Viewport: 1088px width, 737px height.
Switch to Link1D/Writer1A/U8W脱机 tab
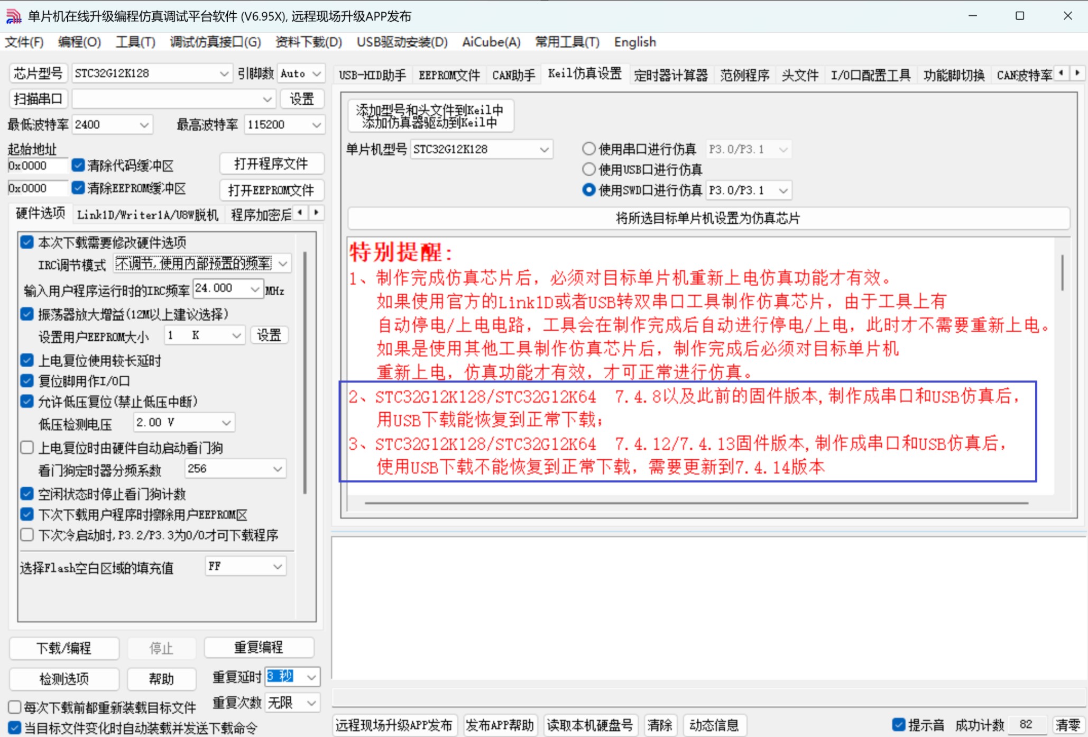click(147, 215)
